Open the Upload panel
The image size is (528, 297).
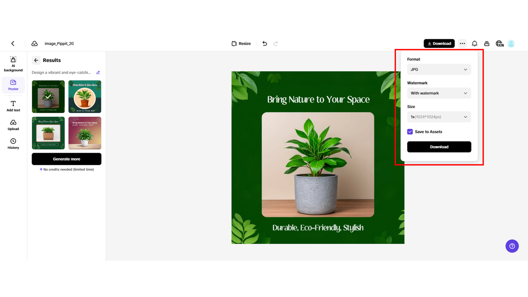13,125
